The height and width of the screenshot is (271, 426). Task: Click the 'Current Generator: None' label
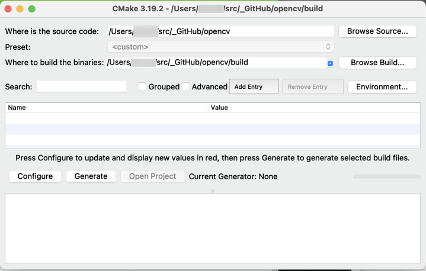(x=233, y=176)
